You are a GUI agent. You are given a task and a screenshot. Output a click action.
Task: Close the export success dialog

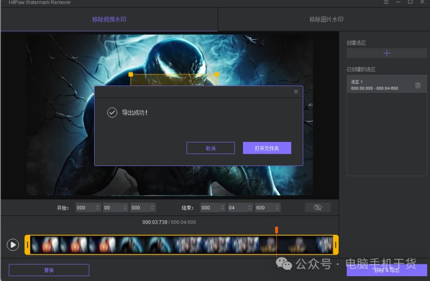tap(296, 92)
